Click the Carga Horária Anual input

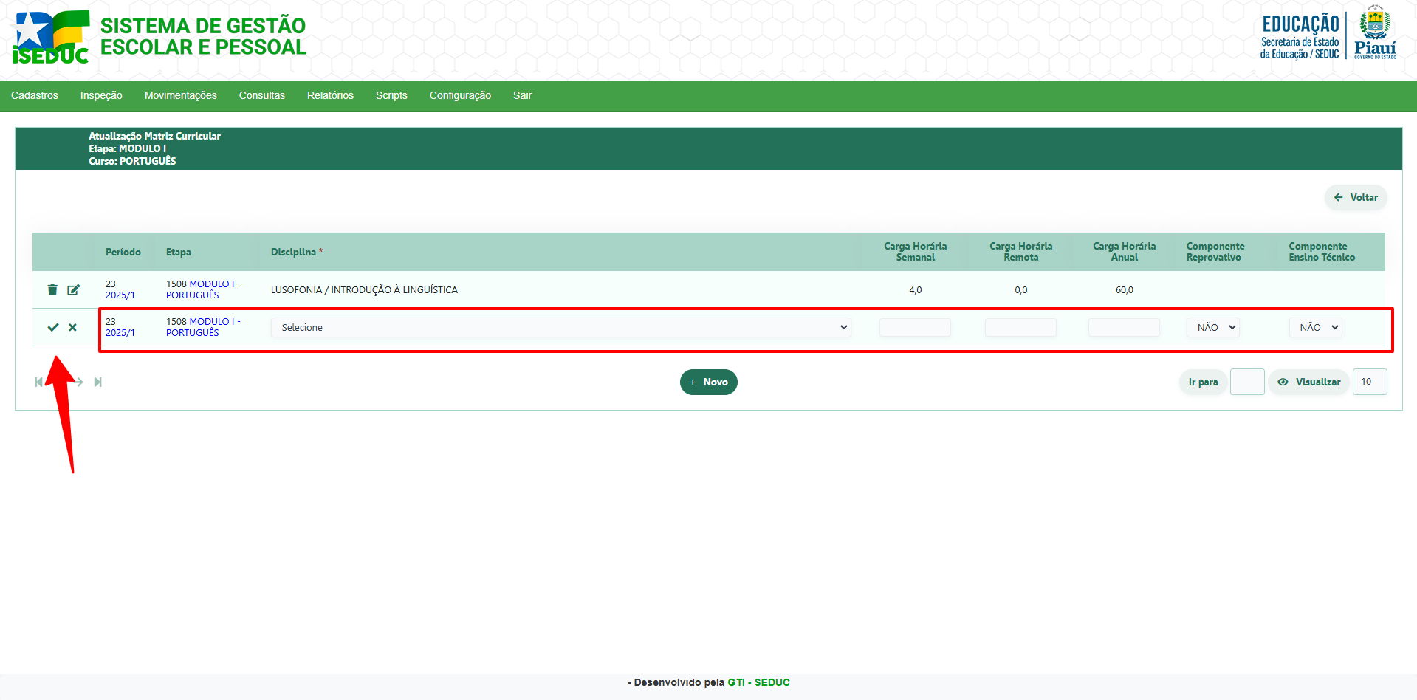coord(1124,327)
